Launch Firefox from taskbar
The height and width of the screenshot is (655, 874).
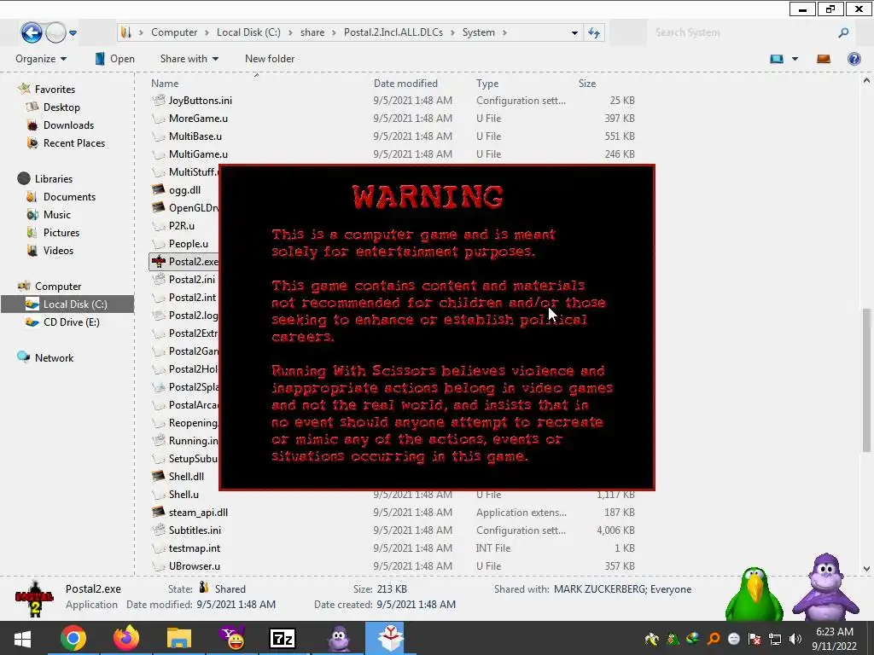point(126,638)
